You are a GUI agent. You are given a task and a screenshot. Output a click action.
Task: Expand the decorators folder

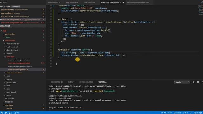(x=9, y=98)
